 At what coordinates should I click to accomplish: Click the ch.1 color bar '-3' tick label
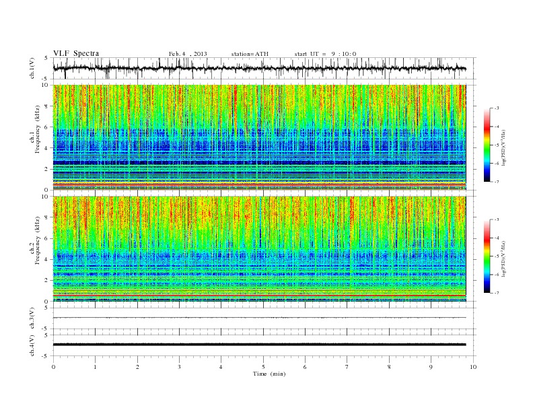pos(497,108)
